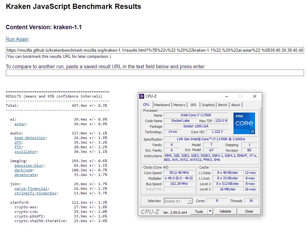Image resolution: width=308 pixels, height=235 pixels.
Task: Click the Content Version kraken-1.1 heading
Action: pos(44,27)
